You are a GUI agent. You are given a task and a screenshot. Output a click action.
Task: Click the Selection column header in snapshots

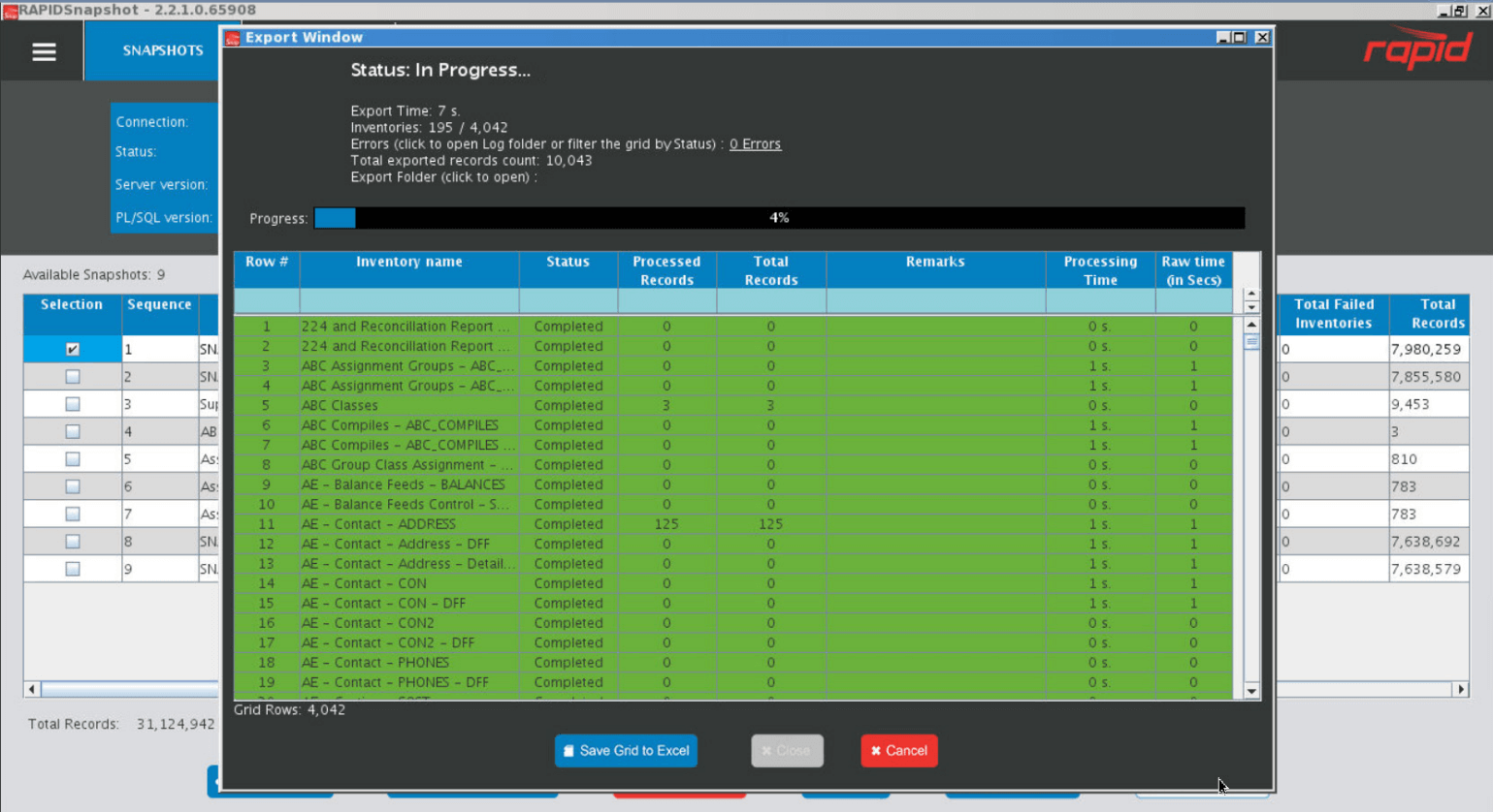click(72, 314)
